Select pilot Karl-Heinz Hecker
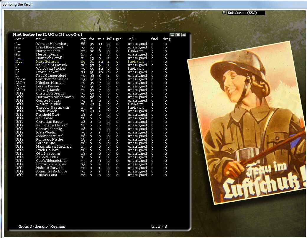The image size is (307, 238). tap(52, 125)
